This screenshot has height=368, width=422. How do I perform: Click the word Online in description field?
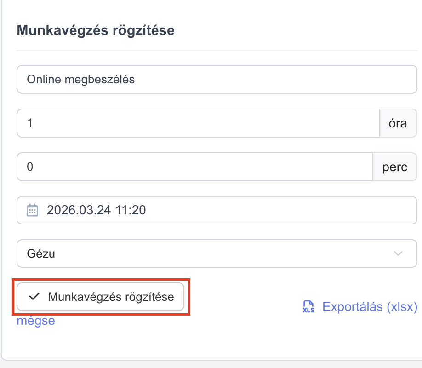click(x=44, y=80)
